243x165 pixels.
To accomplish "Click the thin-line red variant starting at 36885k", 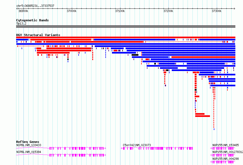I will click(x=31, y=46).
